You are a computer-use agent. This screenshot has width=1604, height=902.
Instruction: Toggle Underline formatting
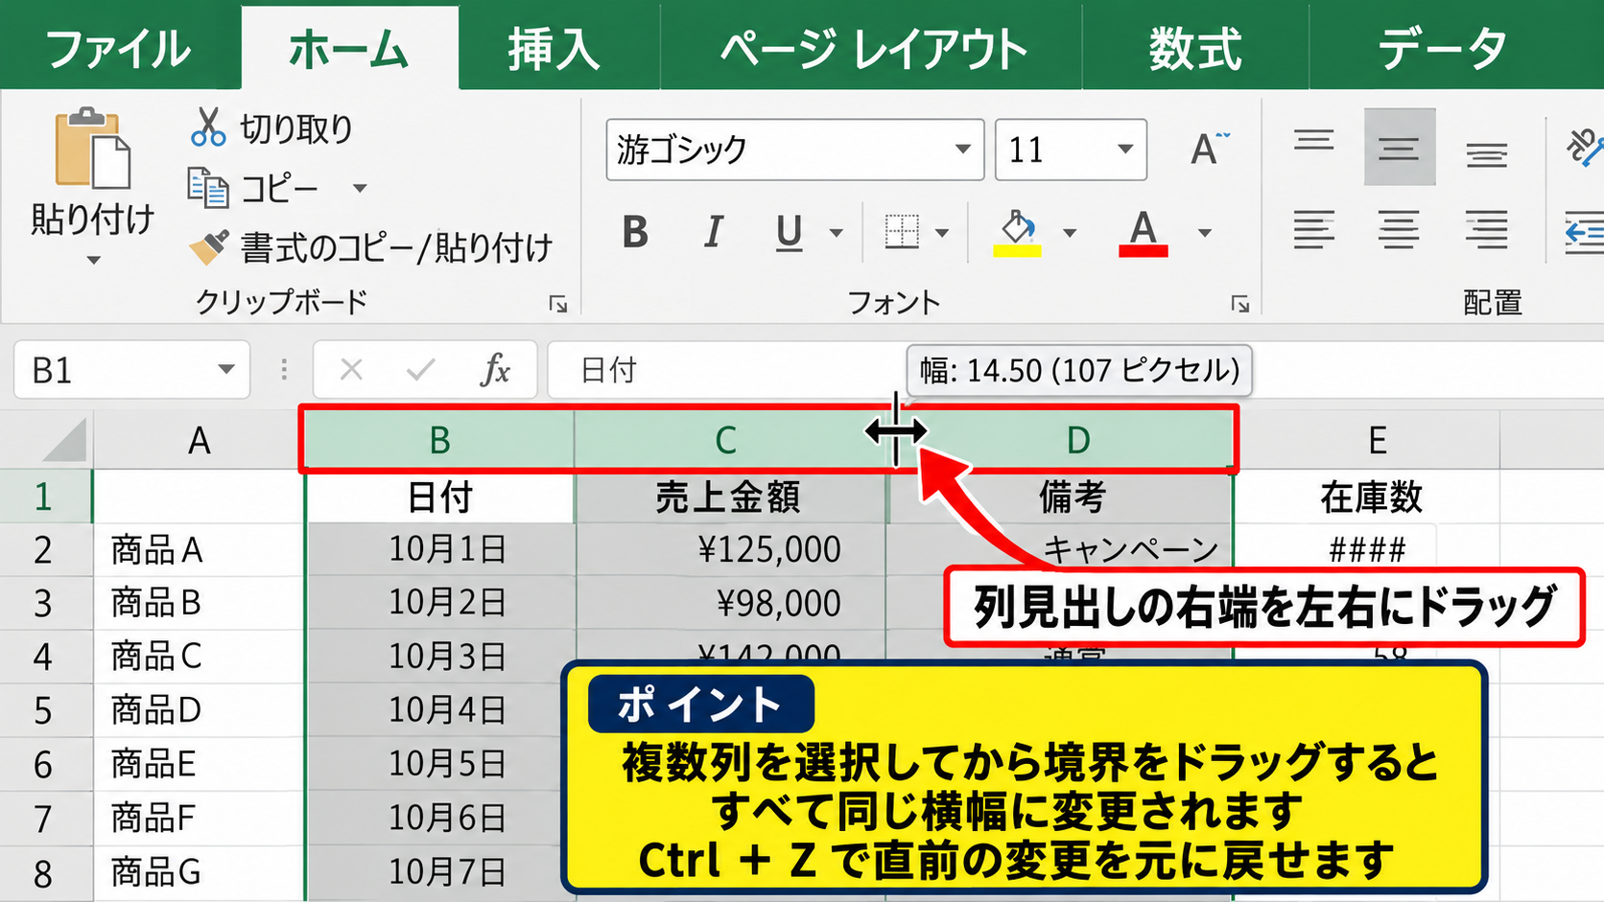pyautogui.click(x=789, y=232)
